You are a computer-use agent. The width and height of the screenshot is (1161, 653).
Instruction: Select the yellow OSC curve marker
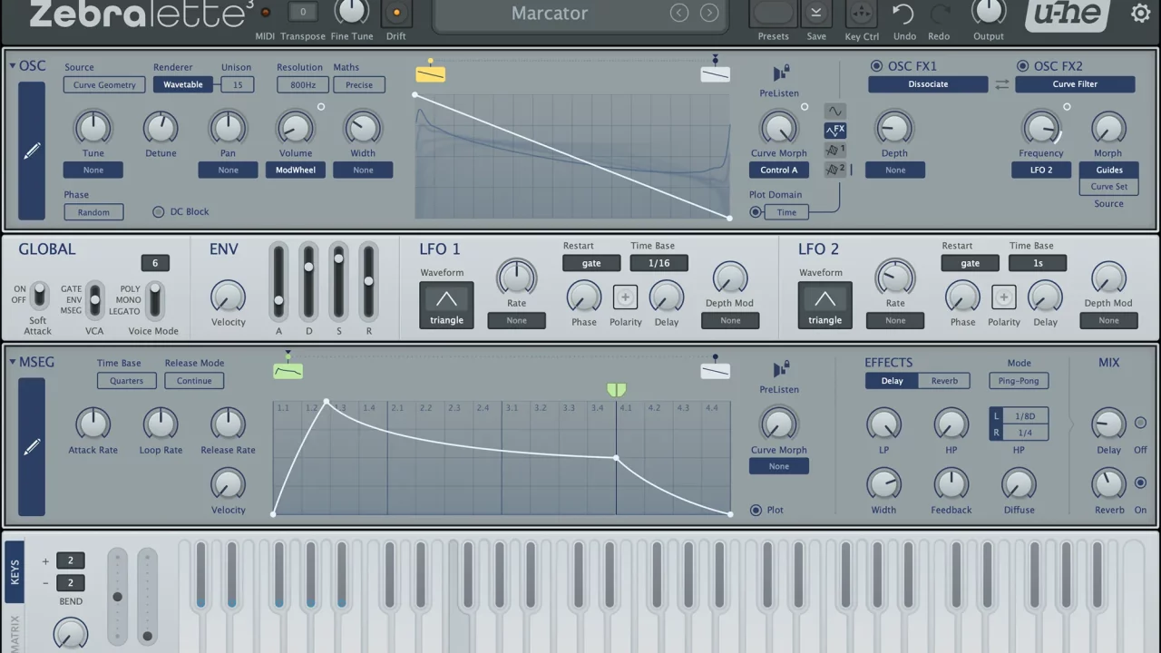pos(430,73)
